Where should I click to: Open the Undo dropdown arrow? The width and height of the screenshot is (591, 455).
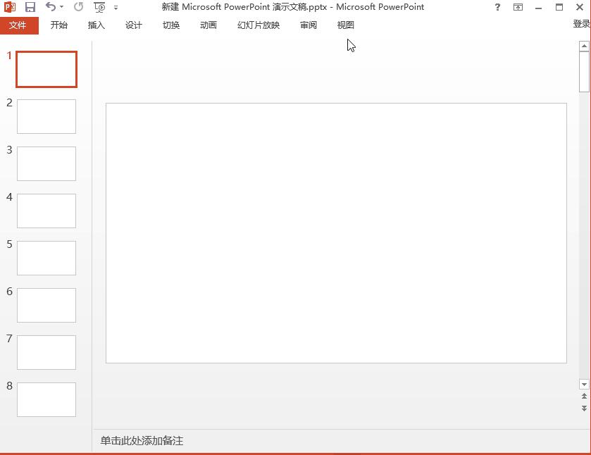(x=60, y=7)
